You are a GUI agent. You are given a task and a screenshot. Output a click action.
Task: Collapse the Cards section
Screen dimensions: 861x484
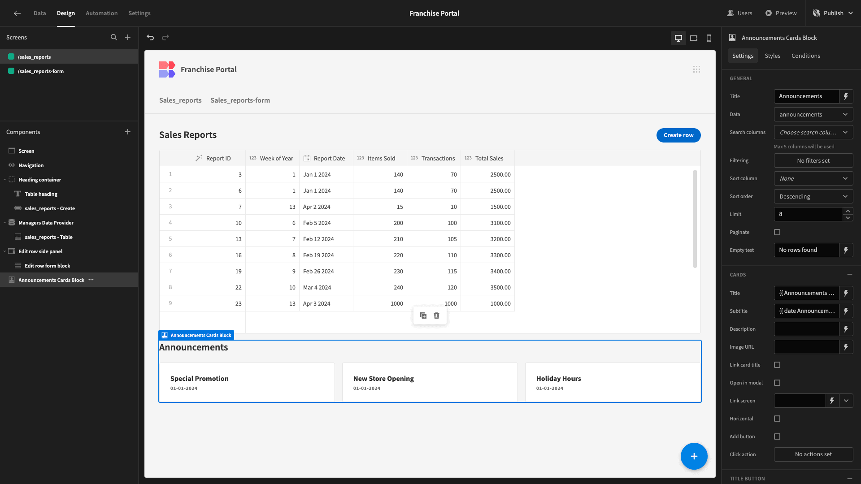[850, 274]
